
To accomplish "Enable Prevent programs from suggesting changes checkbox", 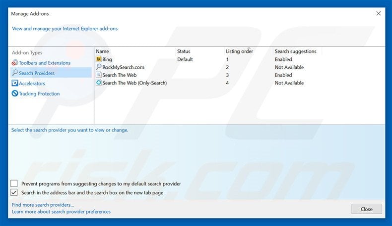I will click(x=14, y=183).
